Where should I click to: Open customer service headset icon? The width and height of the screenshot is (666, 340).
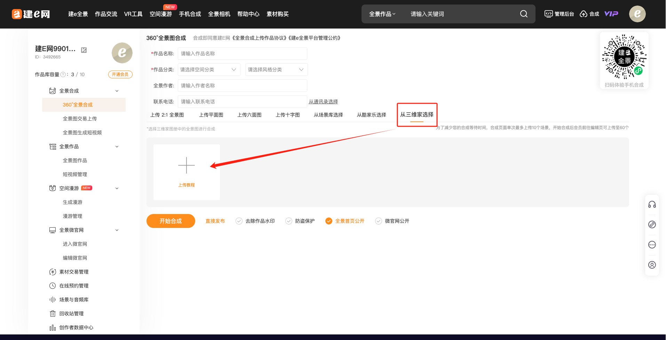(652, 205)
